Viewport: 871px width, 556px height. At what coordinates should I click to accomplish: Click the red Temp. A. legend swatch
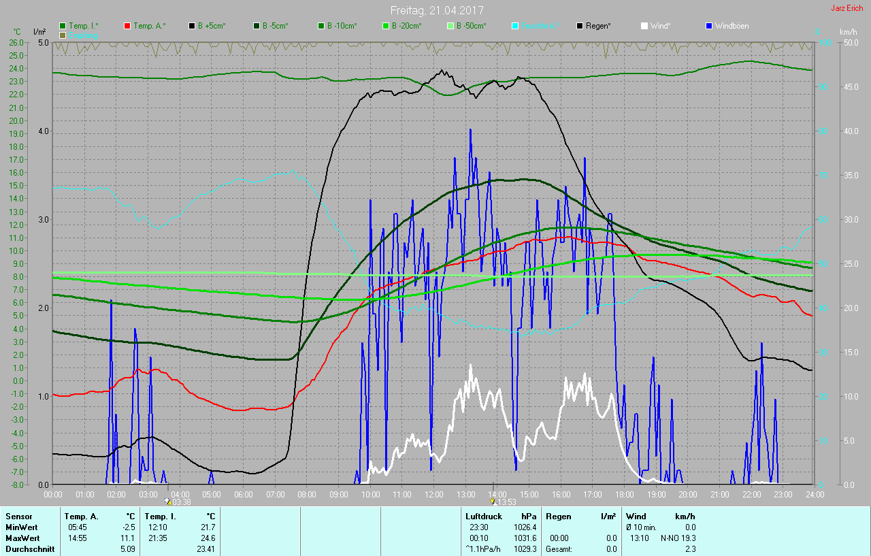pyautogui.click(x=127, y=26)
